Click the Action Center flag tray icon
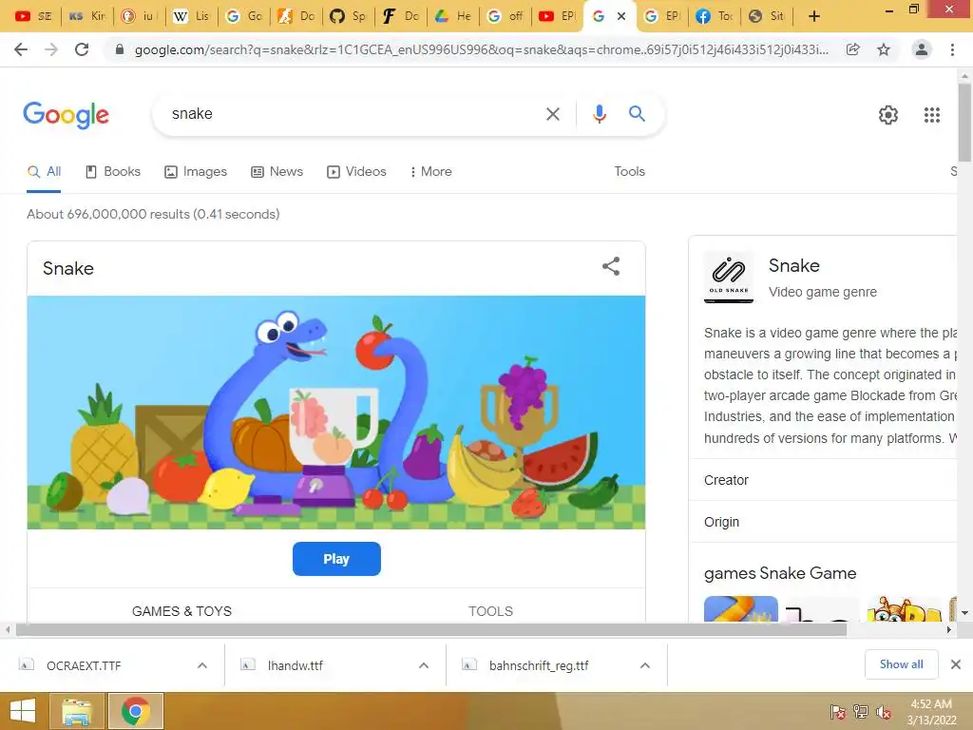This screenshot has height=730, width=973. tap(837, 712)
